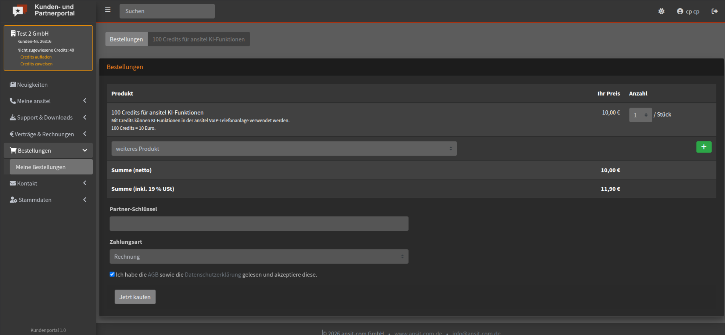
Task: Click the 11,90 € gross total
Action: point(610,189)
